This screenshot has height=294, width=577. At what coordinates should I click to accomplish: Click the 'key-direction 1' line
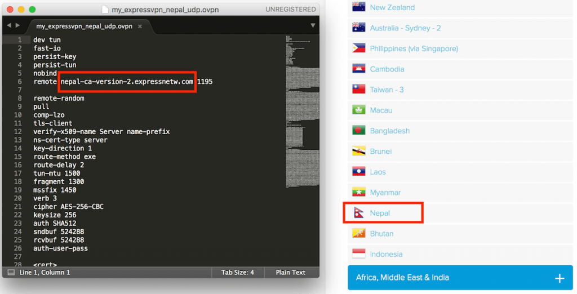coord(63,148)
